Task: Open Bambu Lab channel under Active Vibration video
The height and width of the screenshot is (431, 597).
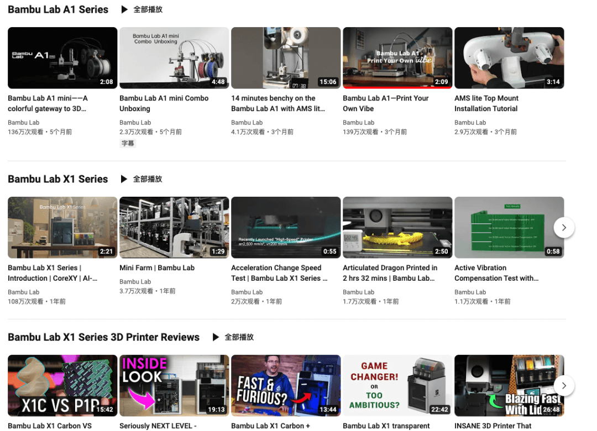Action: click(470, 292)
